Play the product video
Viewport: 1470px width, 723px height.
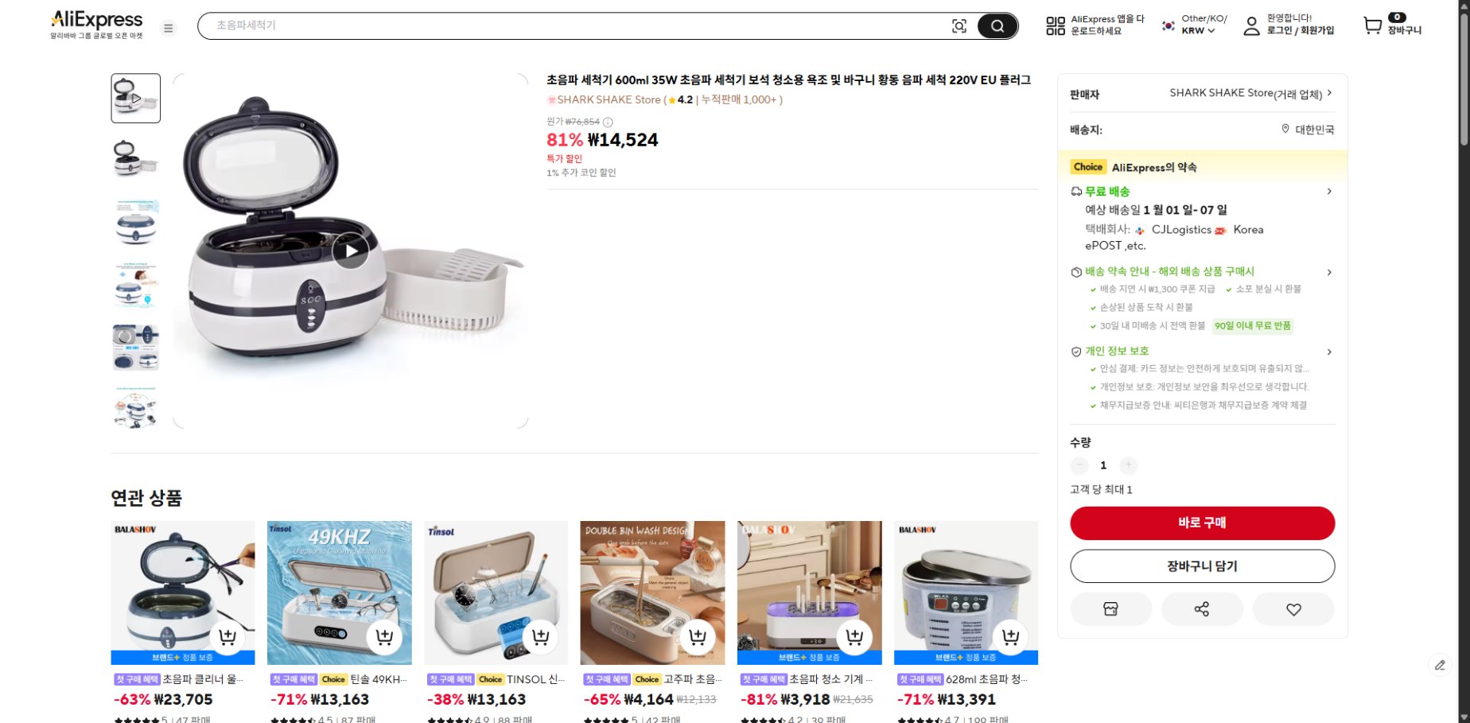pyautogui.click(x=351, y=251)
